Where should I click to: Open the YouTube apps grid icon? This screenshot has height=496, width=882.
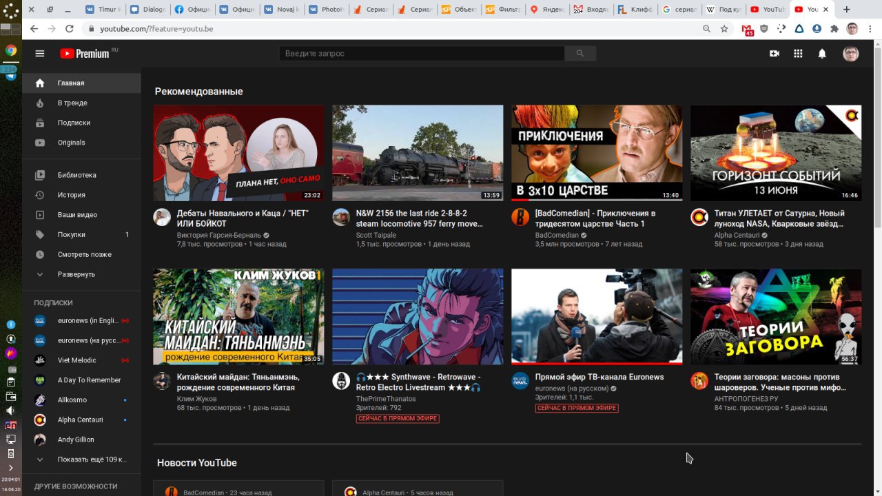[798, 54]
